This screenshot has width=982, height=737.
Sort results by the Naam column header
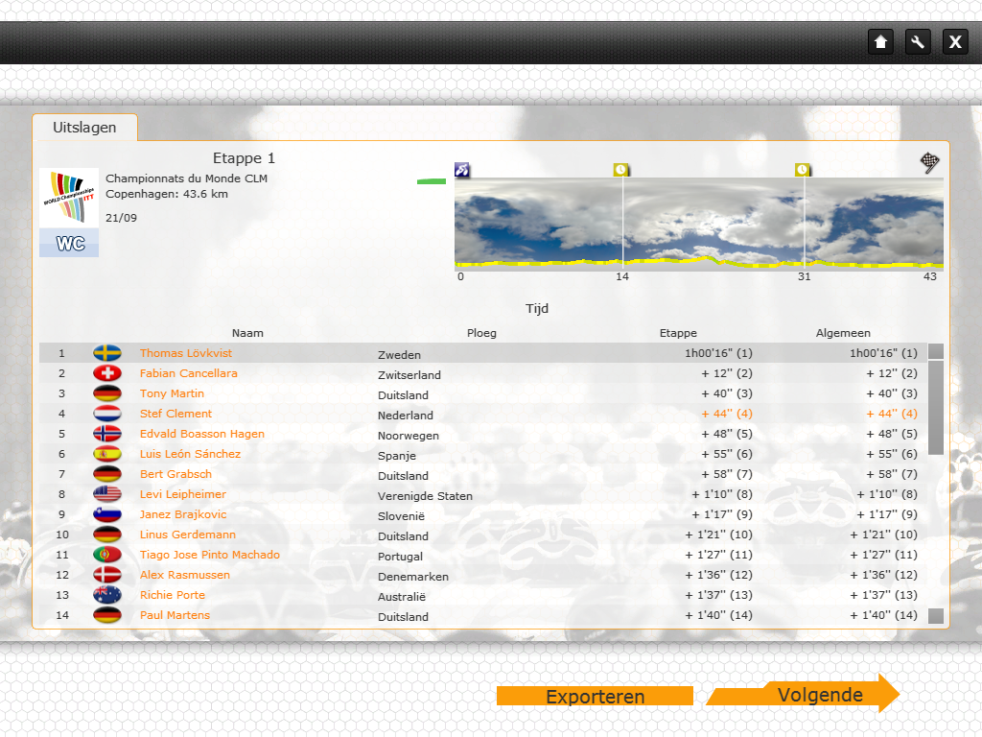click(247, 333)
